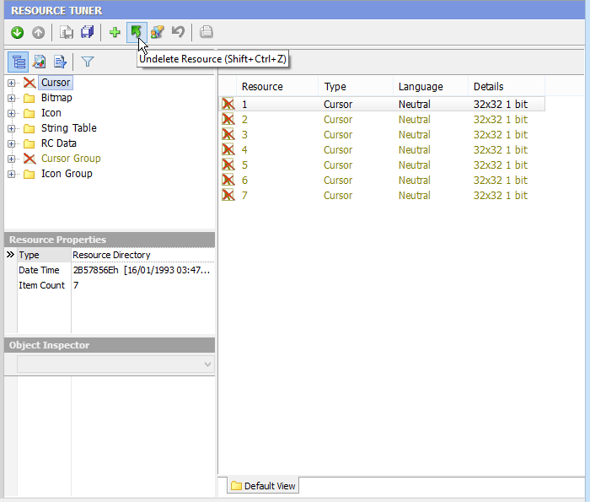Image resolution: width=590 pixels, height=502 pixels.
Task: Select the RC Data folder
Action: tap(59, 143)
